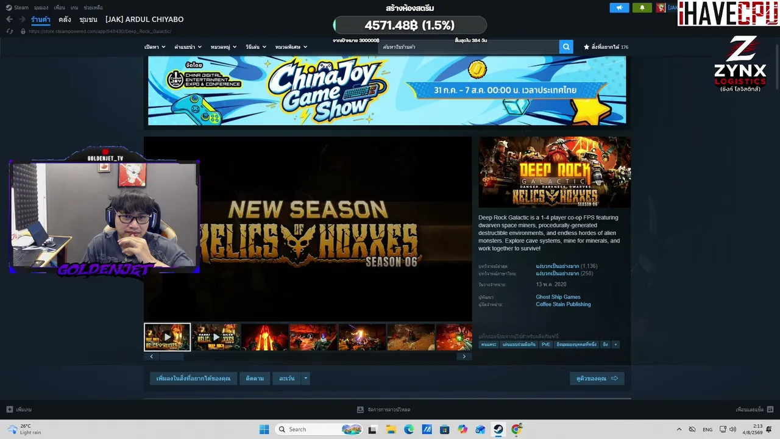This screenshot has width=780, height=439.
Task: Click the ติดตาม follow button
Action: 255,379
